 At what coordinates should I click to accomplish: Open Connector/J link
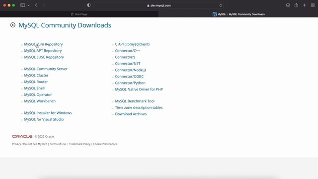point(125,57)
